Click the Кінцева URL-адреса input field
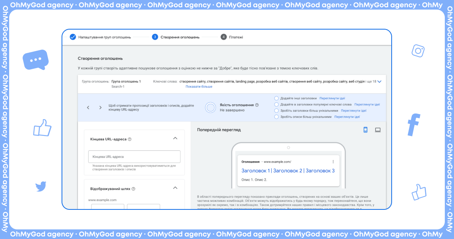454x239 pixels. (x=134, y=157)
